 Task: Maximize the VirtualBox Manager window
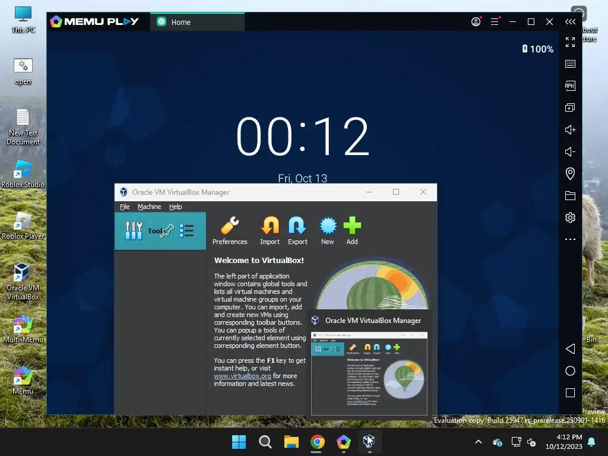tap(396, 192)
